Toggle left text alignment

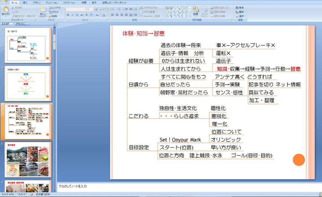[112, 15]
